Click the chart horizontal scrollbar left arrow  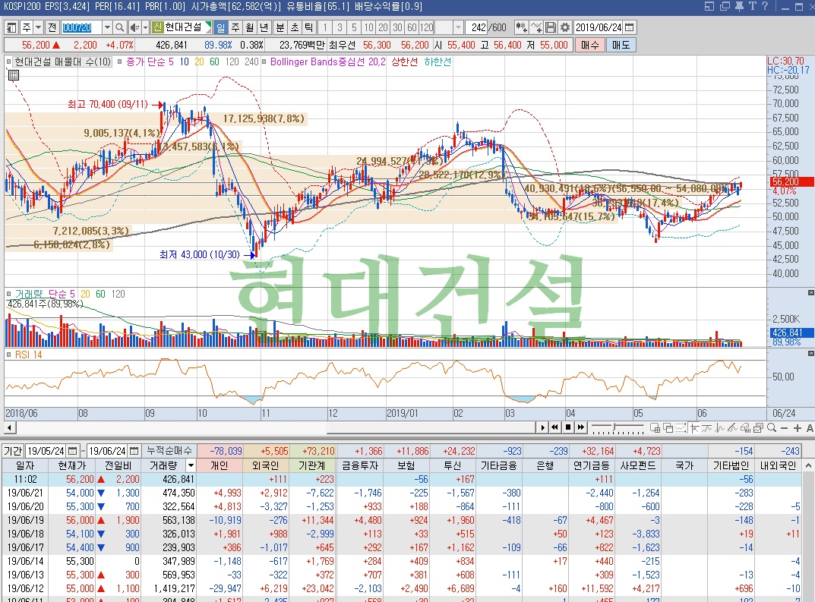point(10,427)
